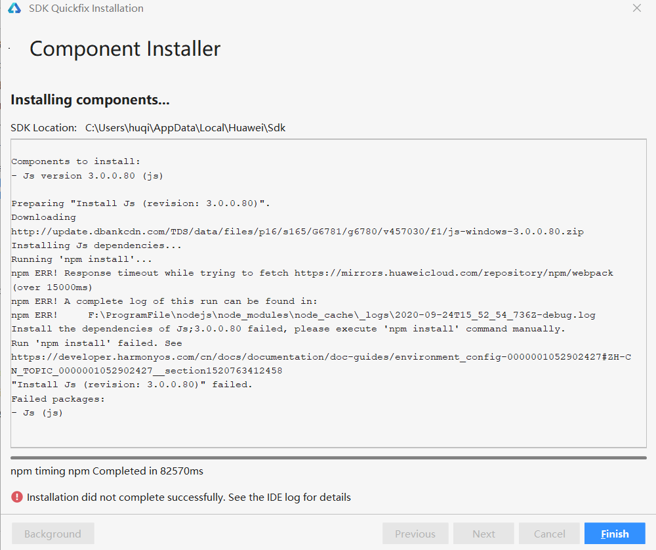Viewport: 656px width, 550px height.
Task: Click the DevEco Studio logo in title bar
Action: click(x=14, y=9)
